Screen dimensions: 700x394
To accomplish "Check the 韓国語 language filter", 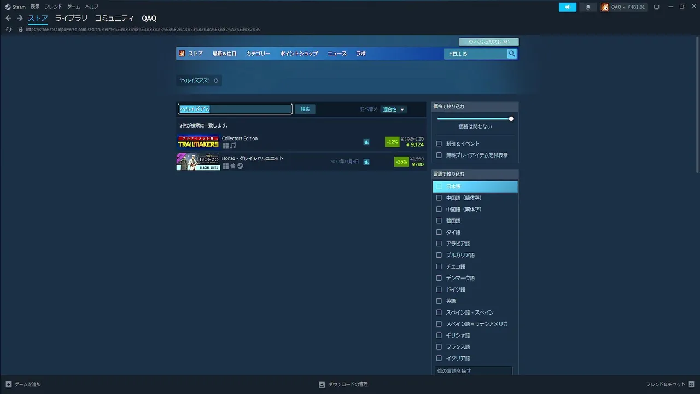I will (x=439, y=221).
